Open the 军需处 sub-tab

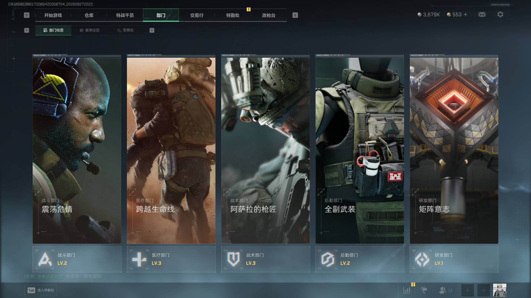125,30
